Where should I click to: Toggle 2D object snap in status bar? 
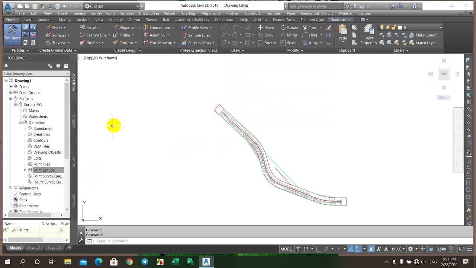tap(358, 249)
